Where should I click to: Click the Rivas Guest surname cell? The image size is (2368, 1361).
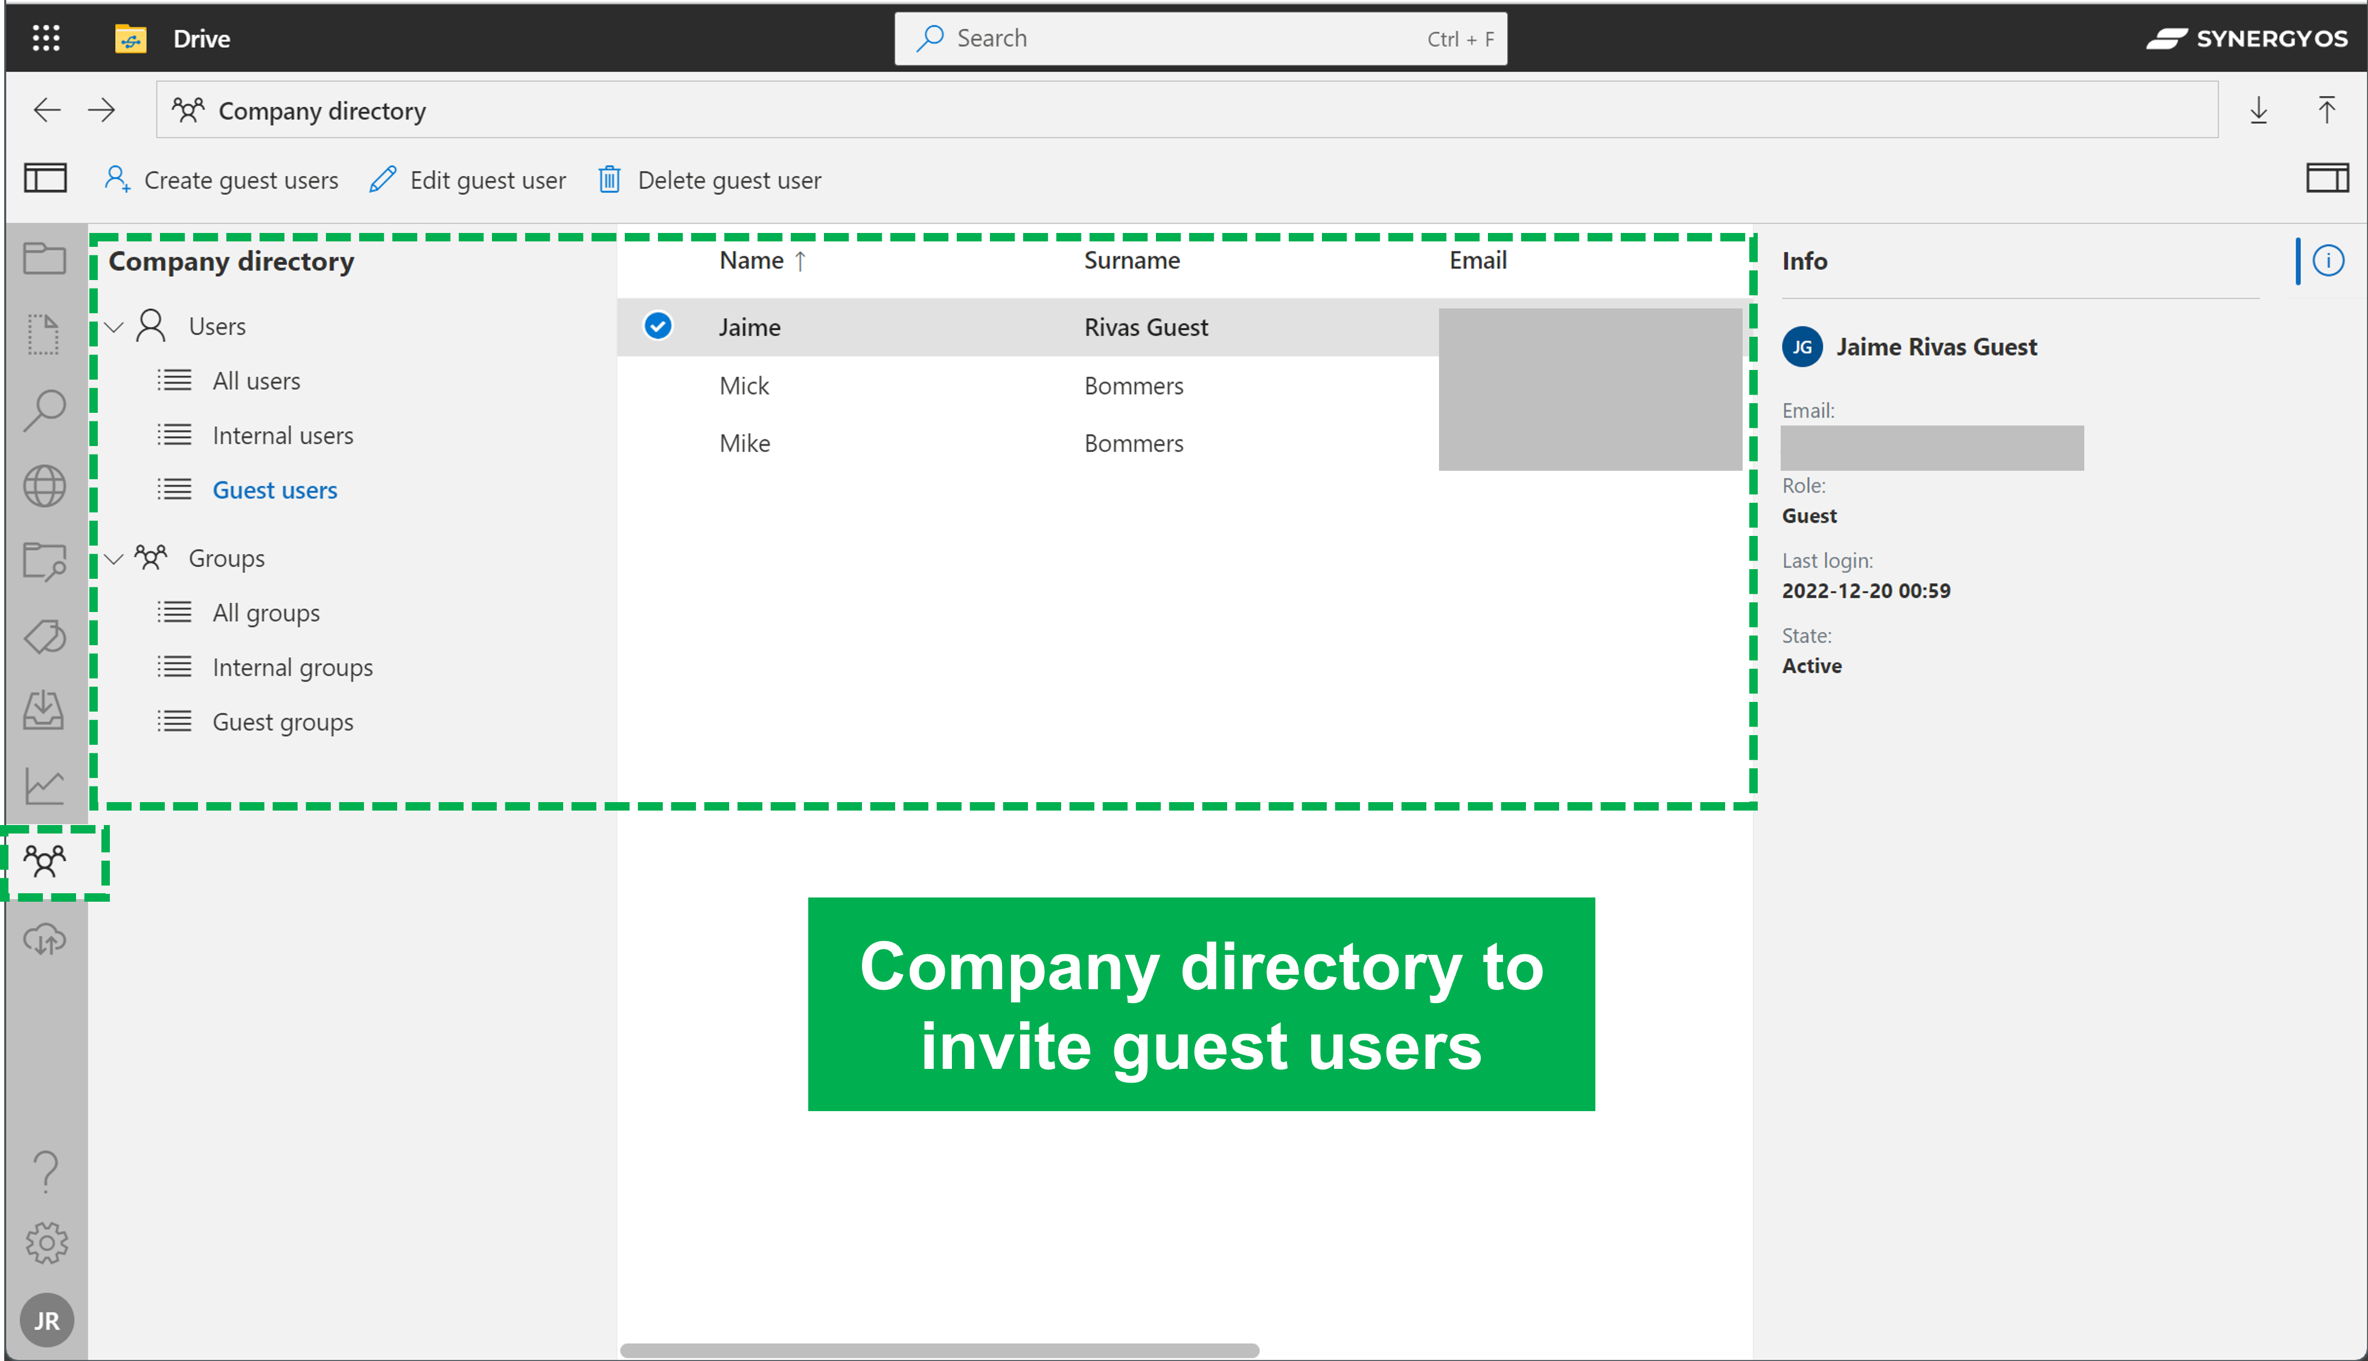(1145, 327)
